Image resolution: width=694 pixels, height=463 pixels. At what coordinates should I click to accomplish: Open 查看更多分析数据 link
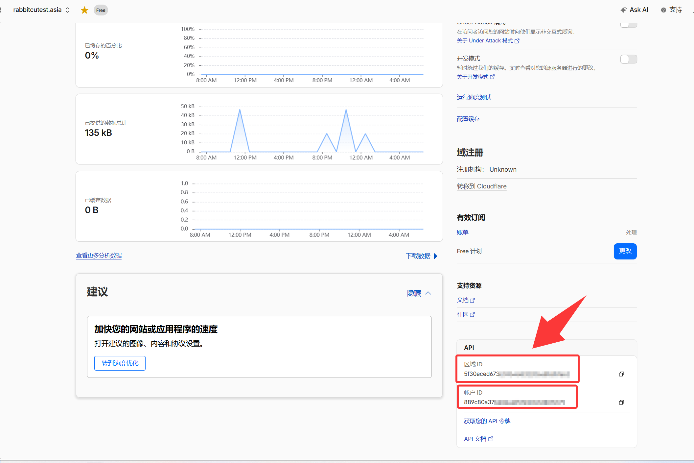[x=99, y=256]
